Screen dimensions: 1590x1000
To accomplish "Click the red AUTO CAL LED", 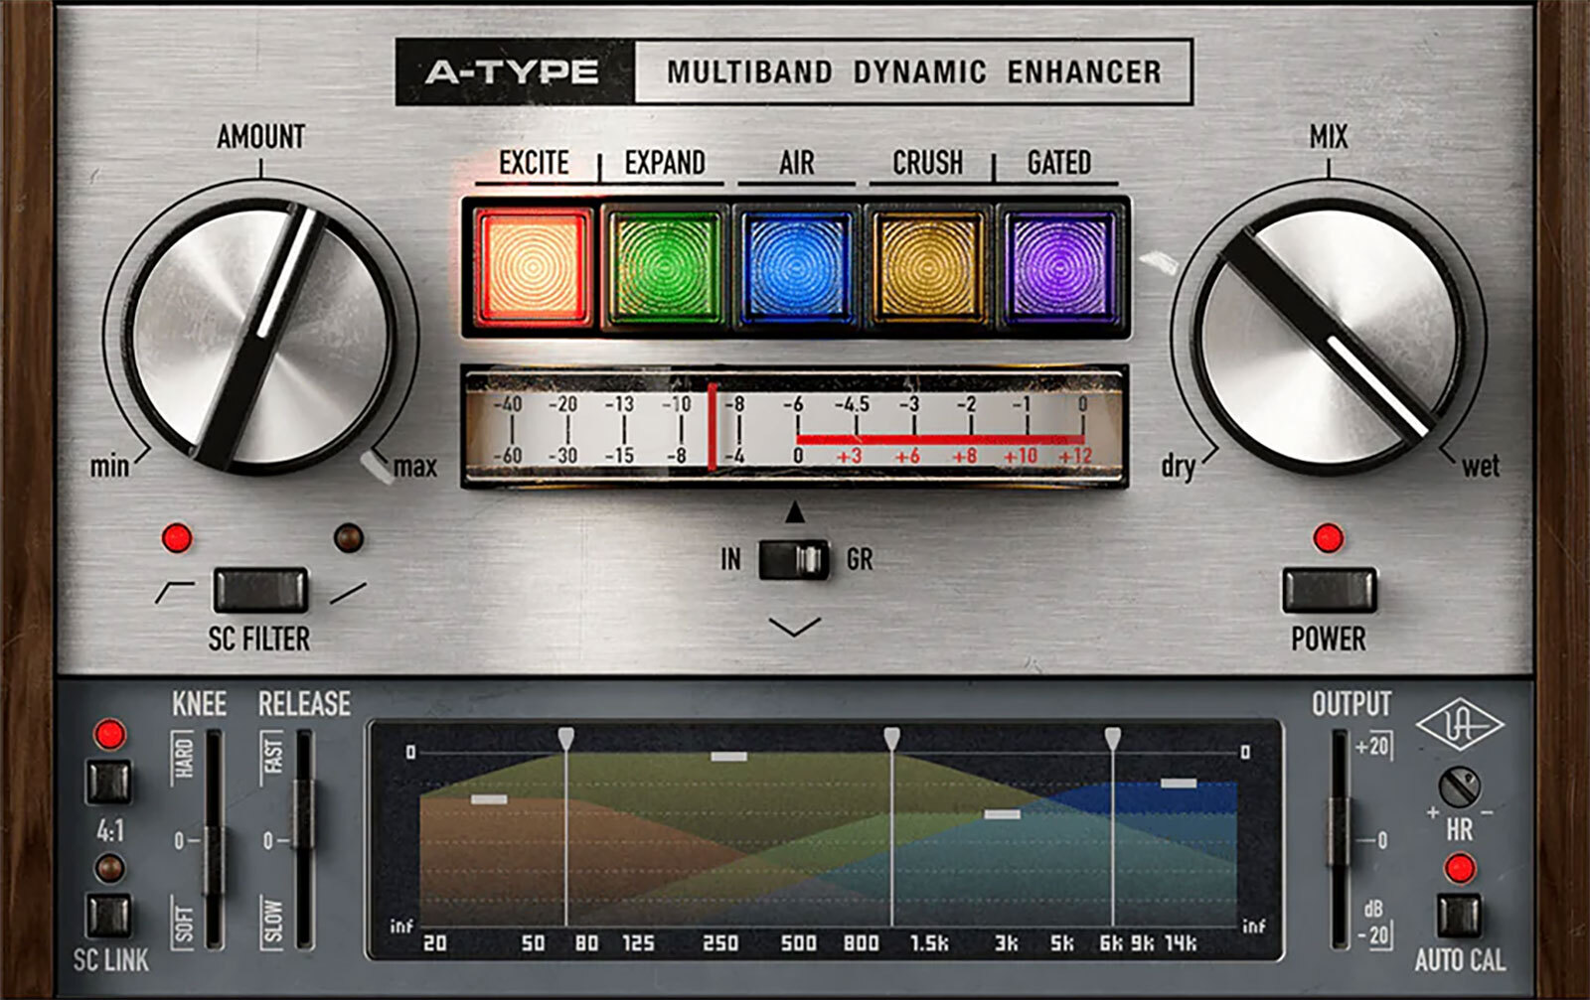I will click(x=1460, y=869).
